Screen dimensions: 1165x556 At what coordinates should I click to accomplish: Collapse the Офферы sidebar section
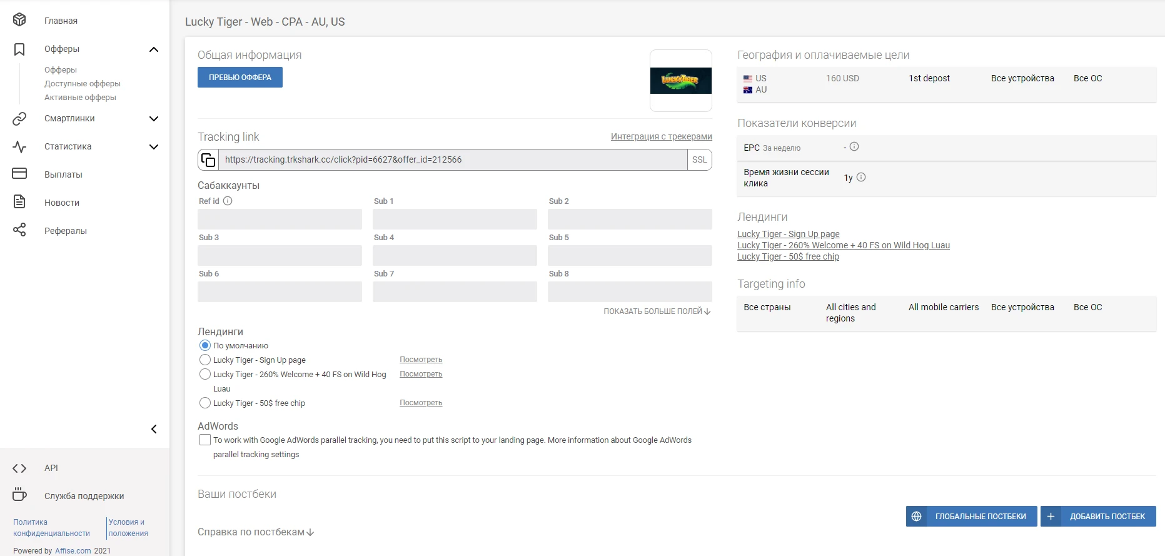(x=154, y=49)
